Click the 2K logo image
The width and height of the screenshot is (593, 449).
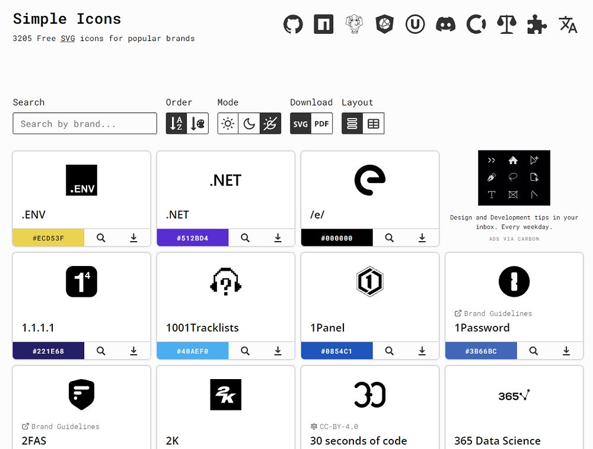(x=226, y=395)
